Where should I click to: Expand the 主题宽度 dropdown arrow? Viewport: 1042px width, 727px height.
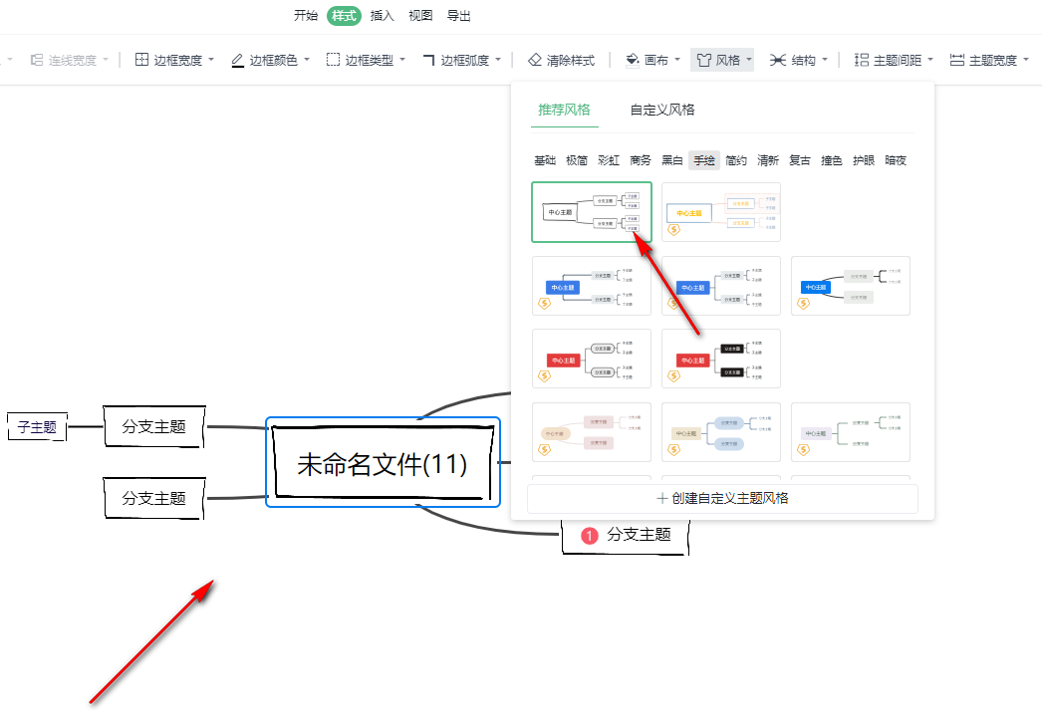[x=1026, y=60]
